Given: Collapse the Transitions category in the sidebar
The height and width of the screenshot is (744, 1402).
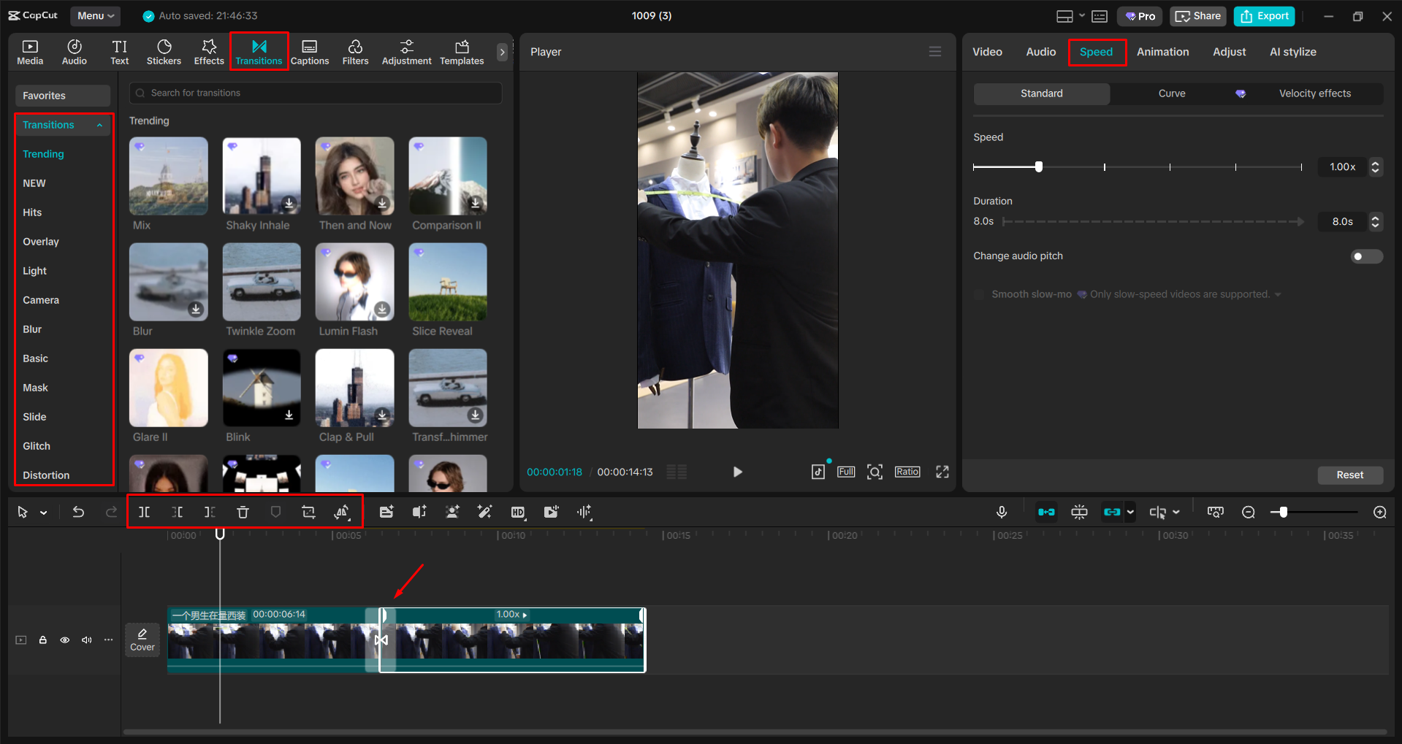Looking at the screenshot, I should click(99, 125).
